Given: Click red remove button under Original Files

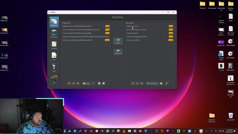Looking at the screenshot, I should [x=78, y=83].
